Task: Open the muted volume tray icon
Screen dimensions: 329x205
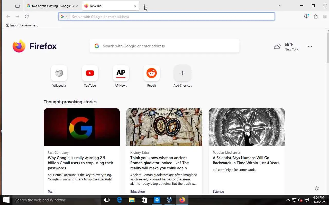Action: (300, 200)
